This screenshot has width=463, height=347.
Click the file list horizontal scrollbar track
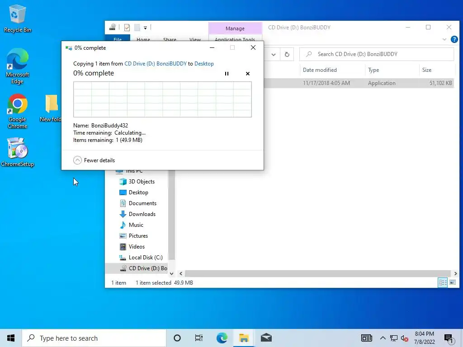pyautogui.click(x=318, y=273)
